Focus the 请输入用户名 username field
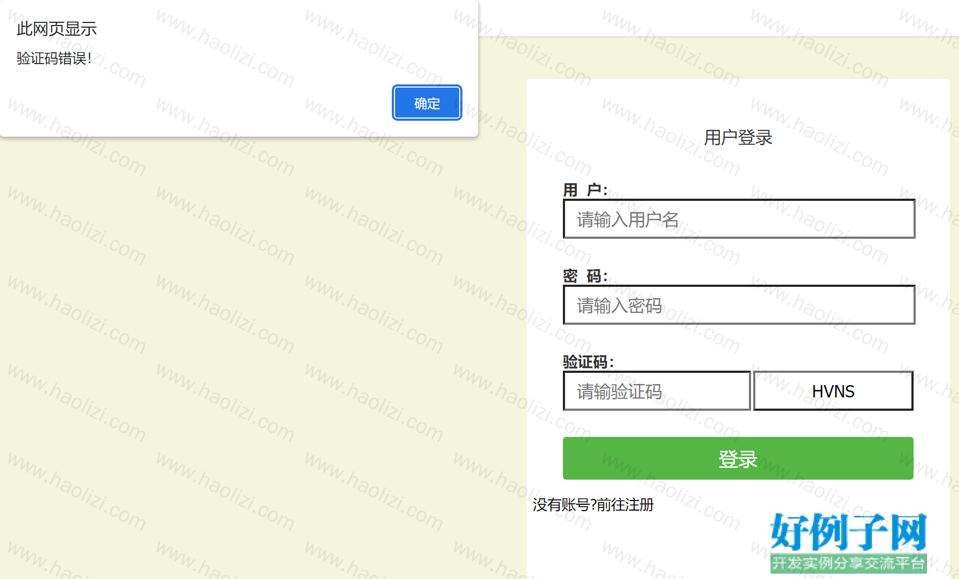 pos(739,219)
